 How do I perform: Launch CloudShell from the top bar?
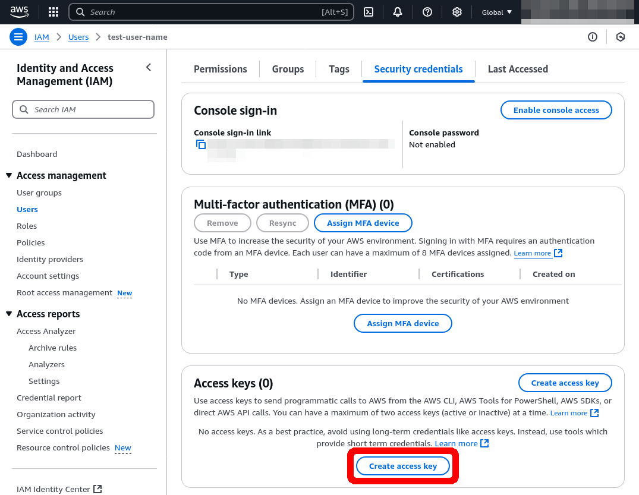pyautogui.click(x=369, y=12)
